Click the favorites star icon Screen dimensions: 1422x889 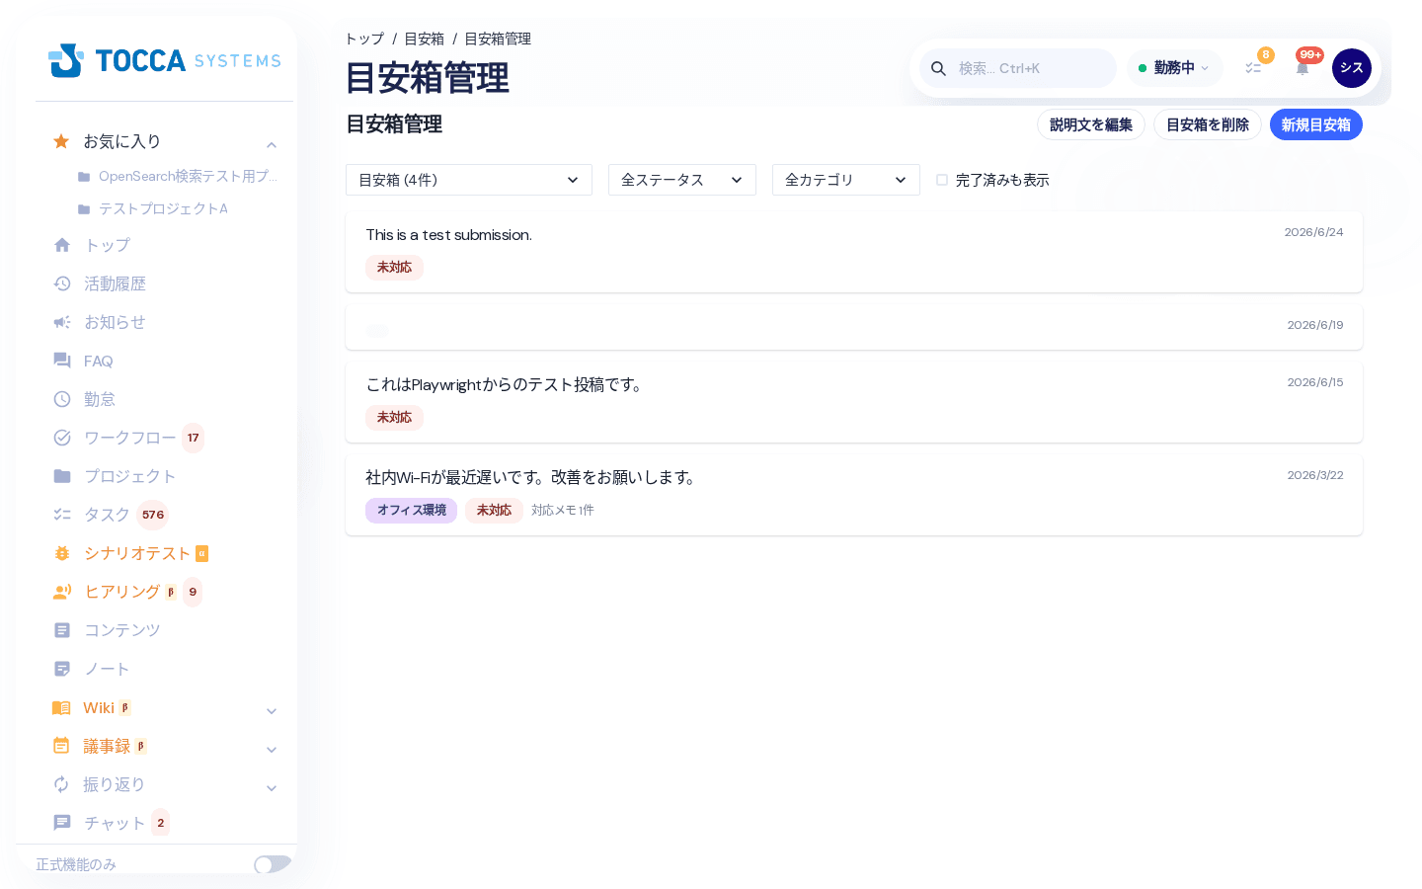(61, 141)
